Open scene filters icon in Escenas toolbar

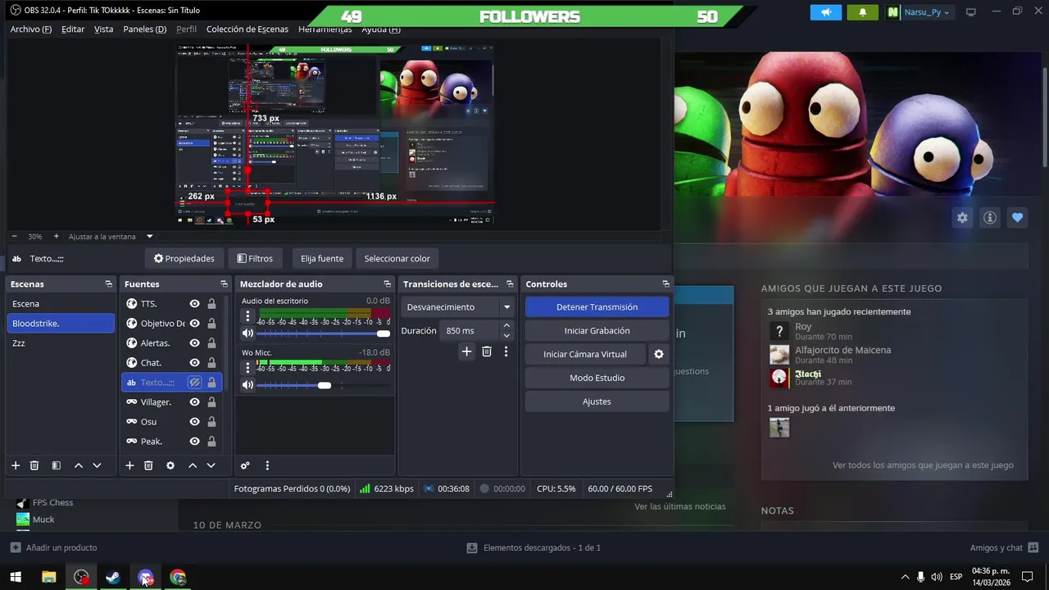56,465
